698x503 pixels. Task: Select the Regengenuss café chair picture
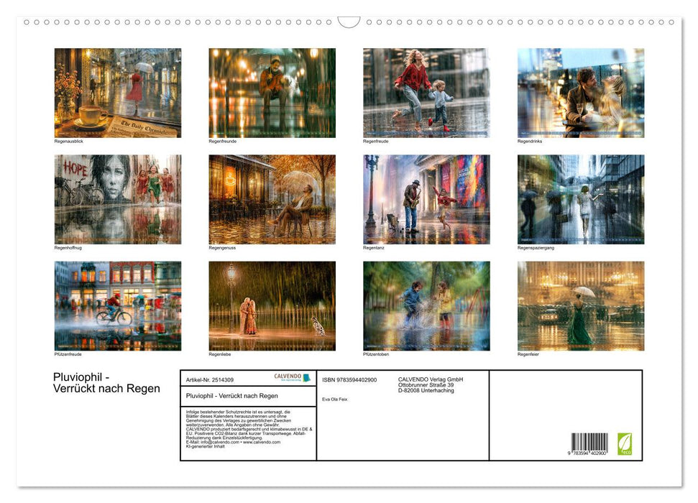point(272,200)
